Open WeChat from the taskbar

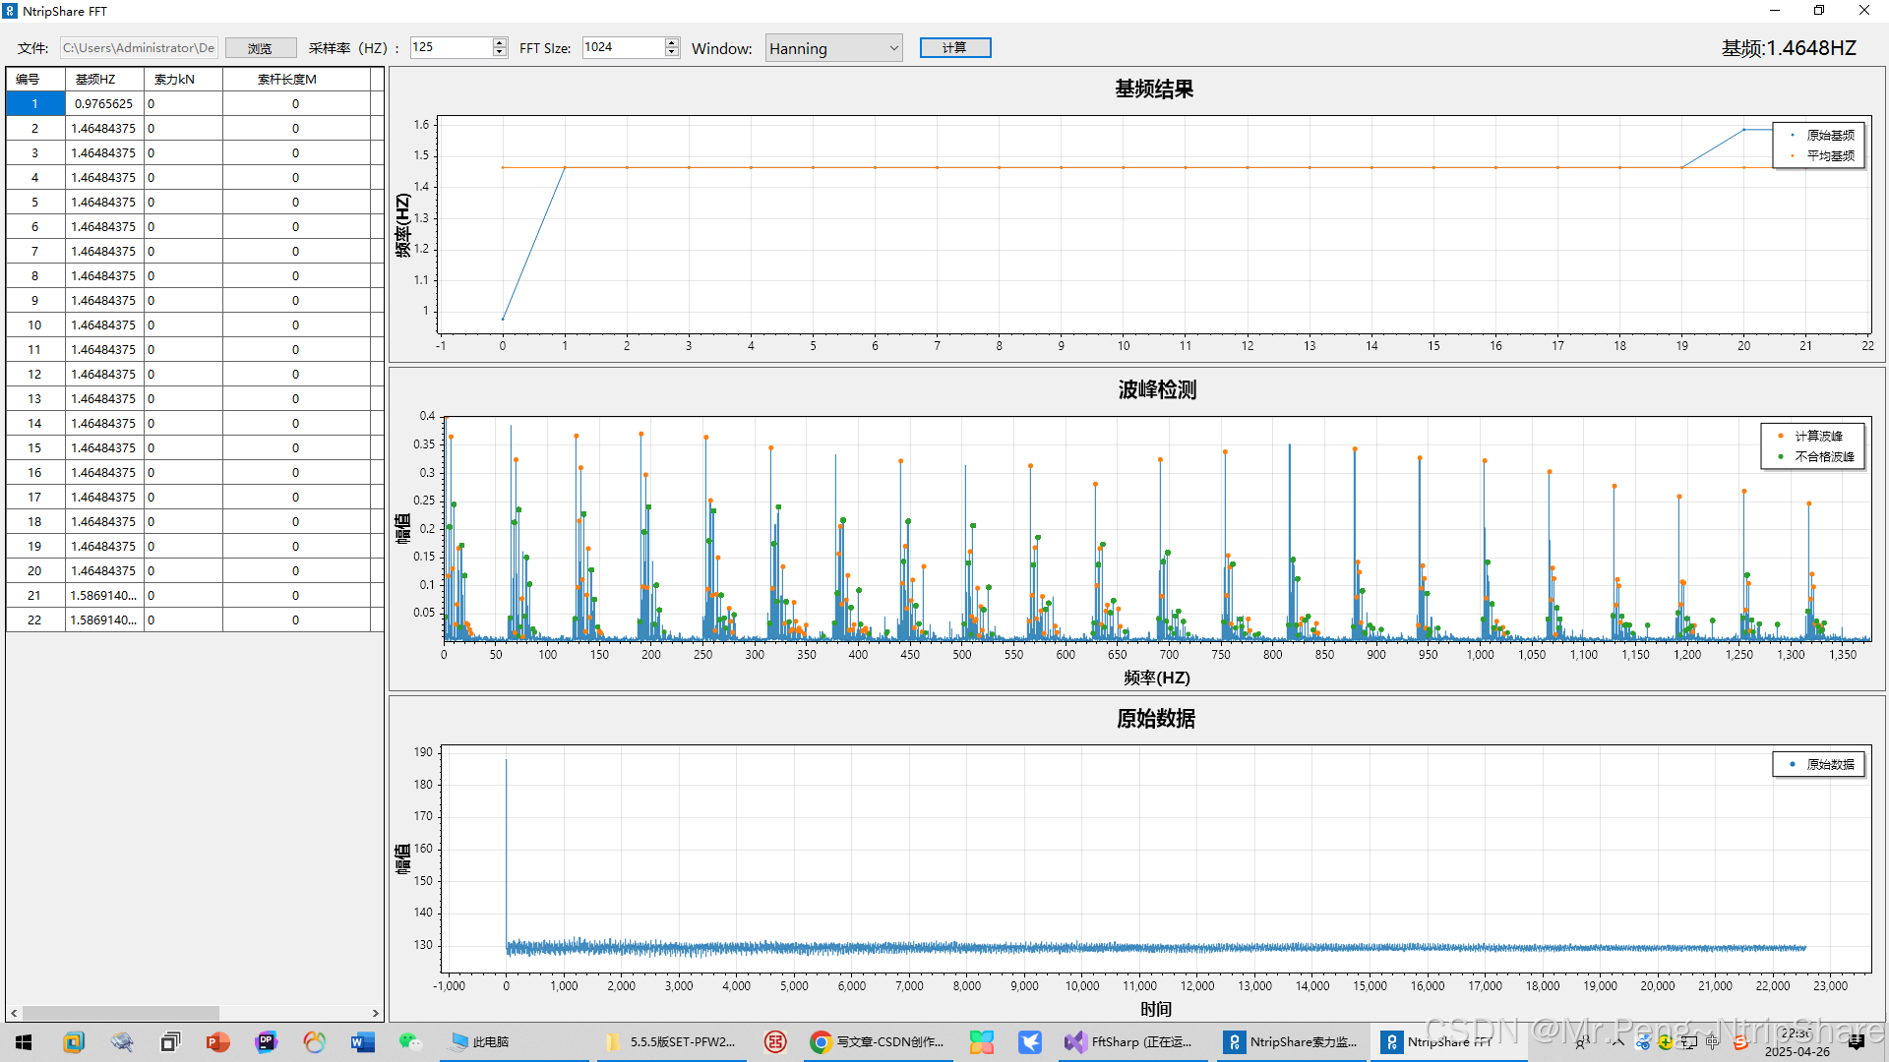click(x=410, y=1042)
